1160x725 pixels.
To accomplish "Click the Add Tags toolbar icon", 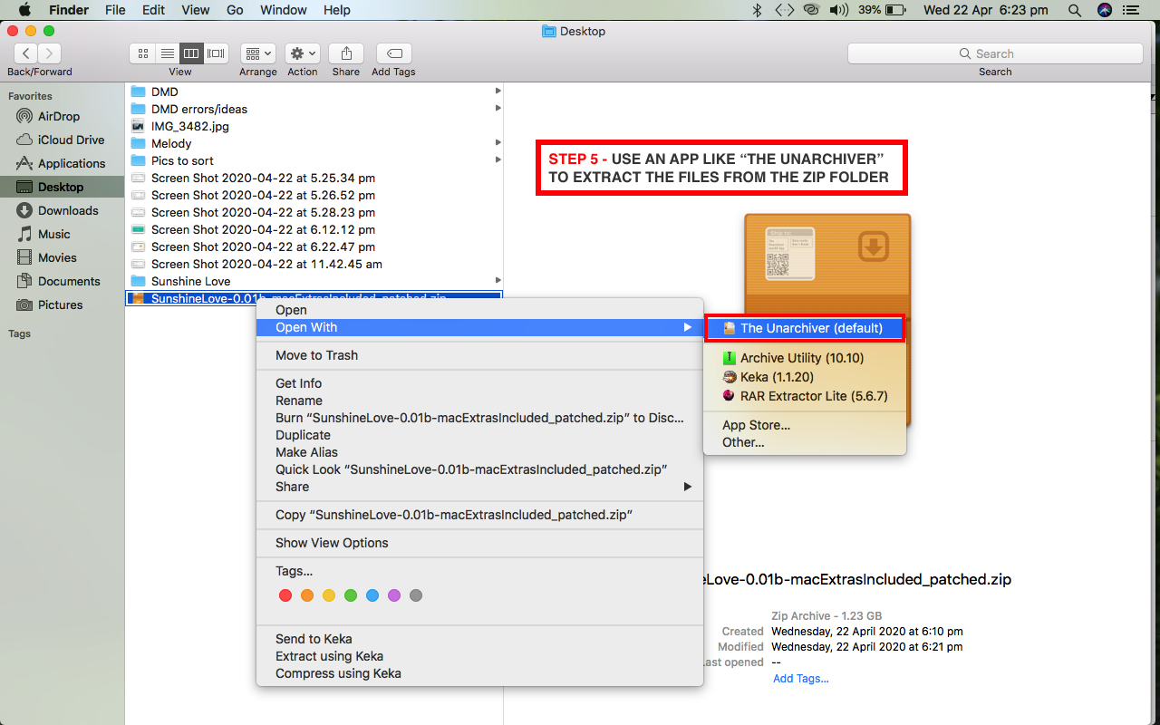I will point(393,53).
